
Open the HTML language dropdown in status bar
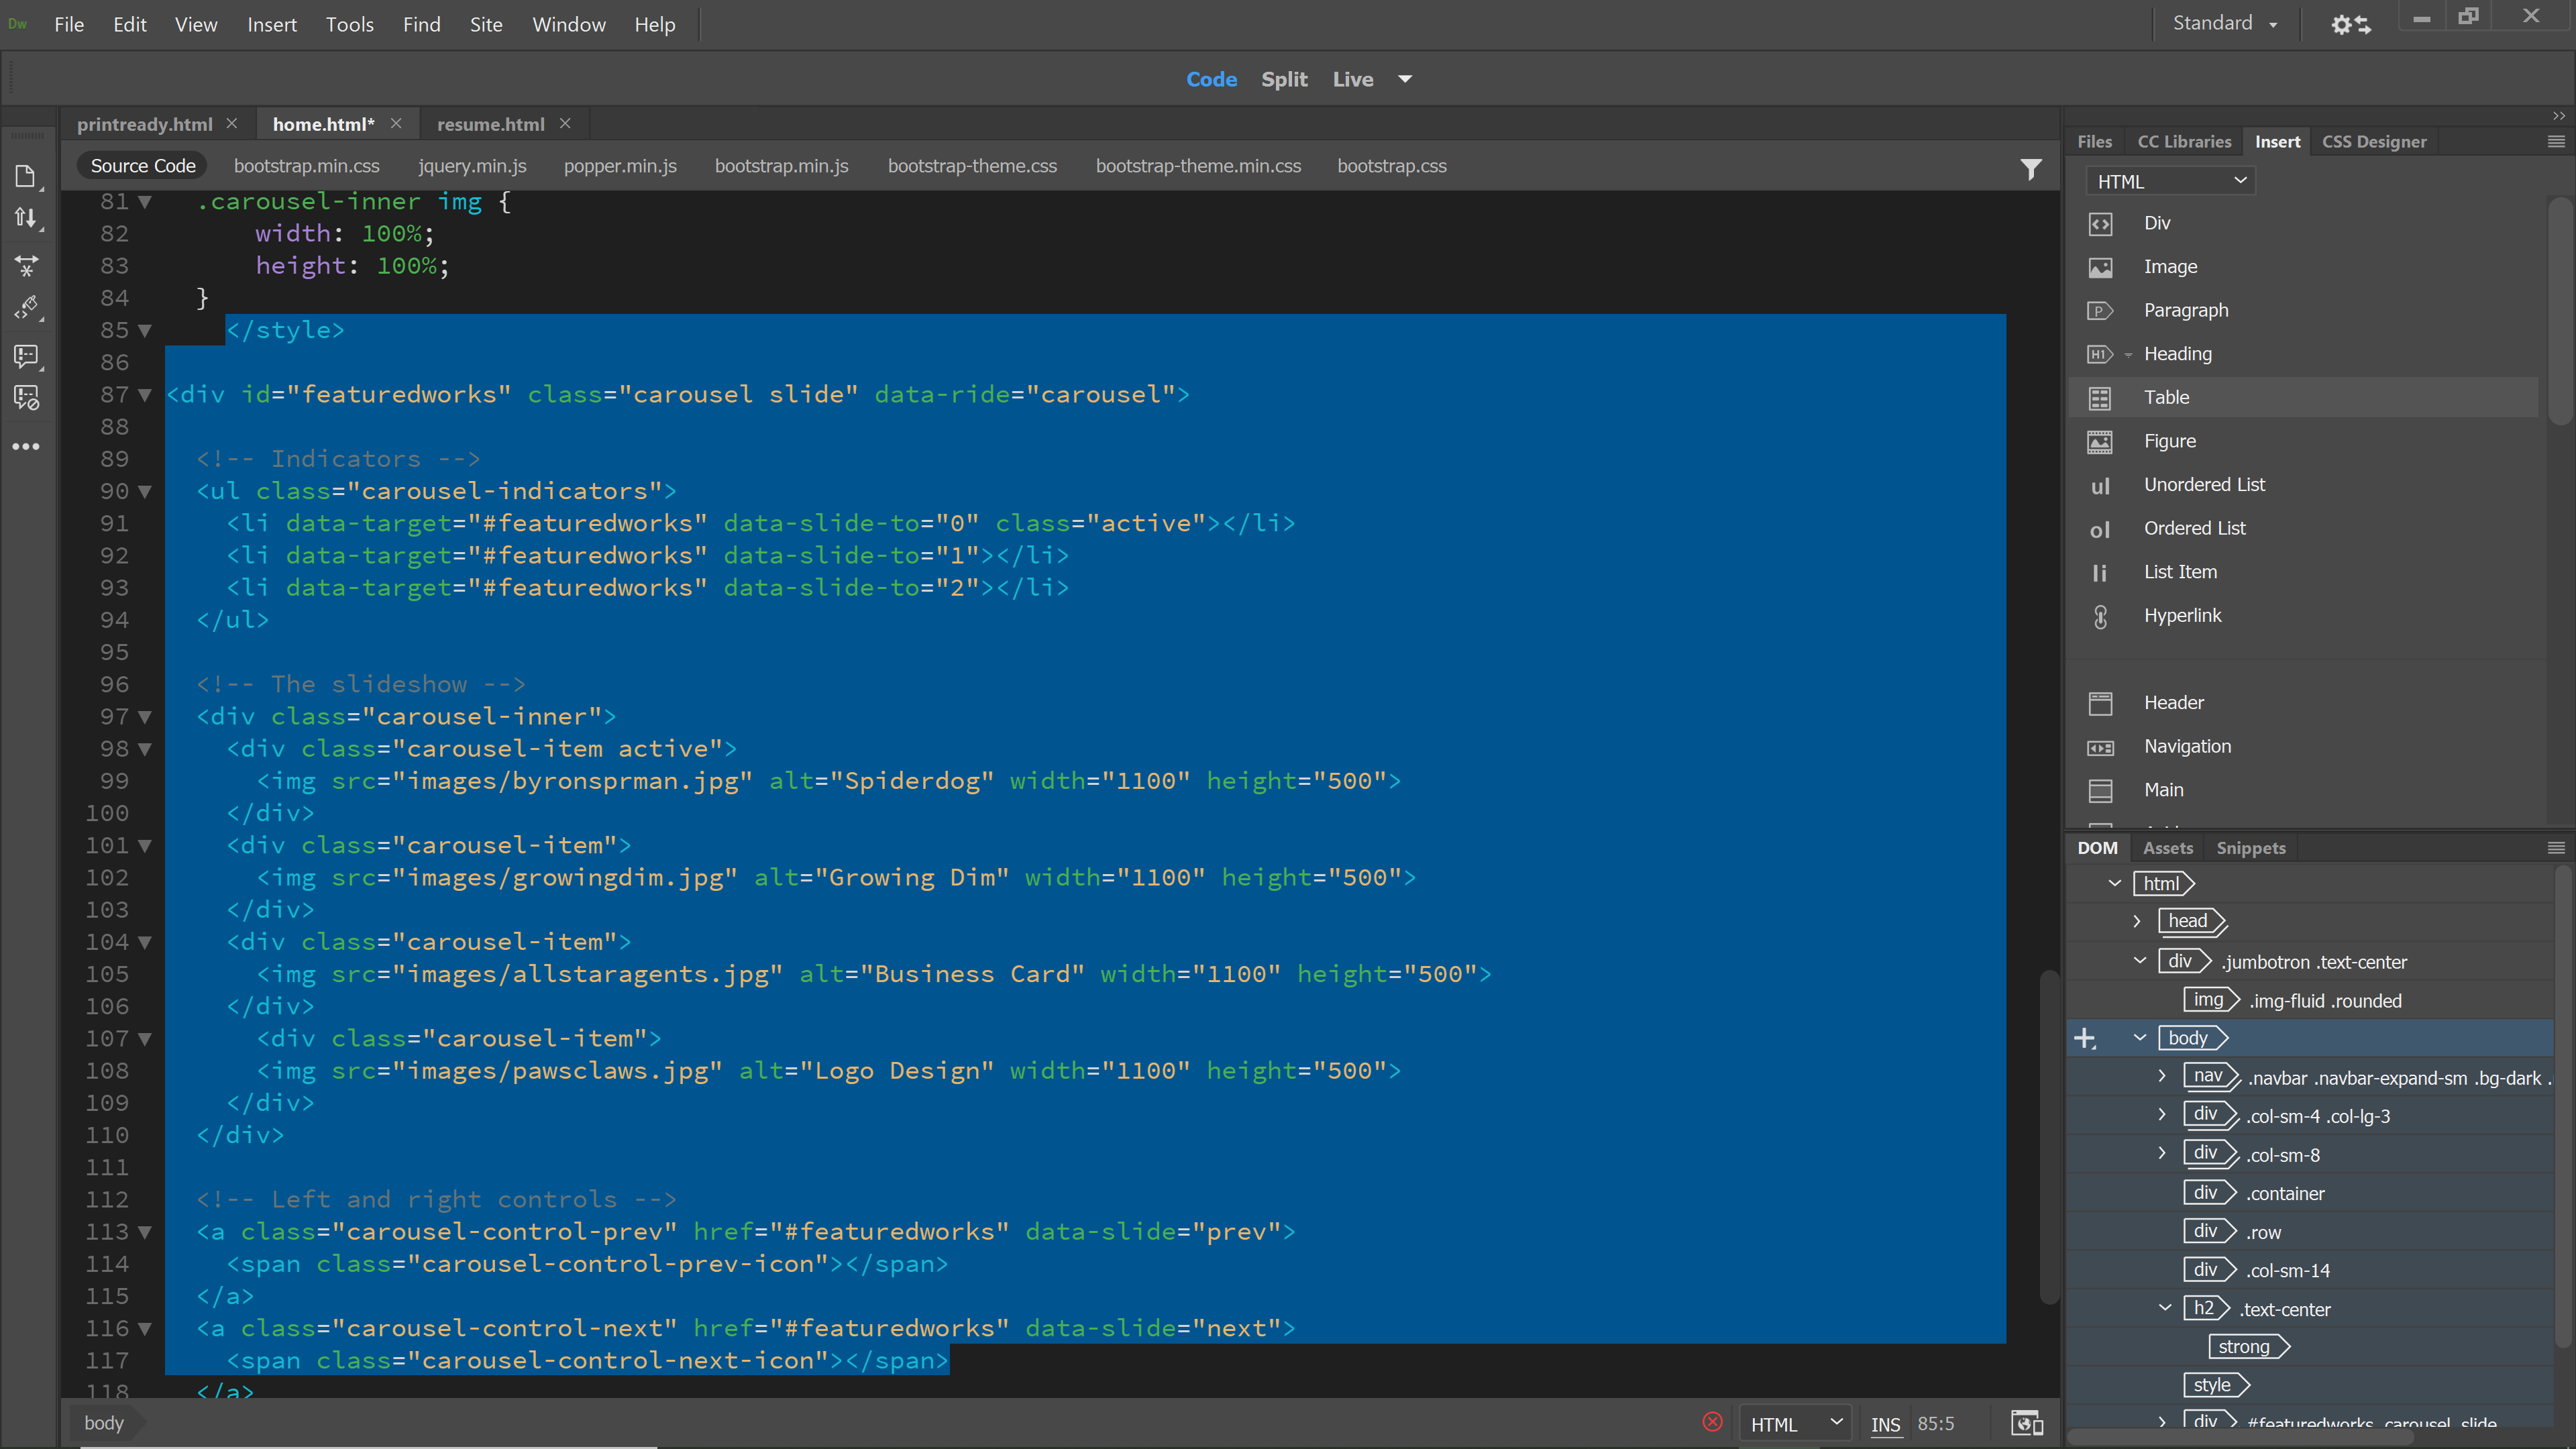tap(1795, 1424)
